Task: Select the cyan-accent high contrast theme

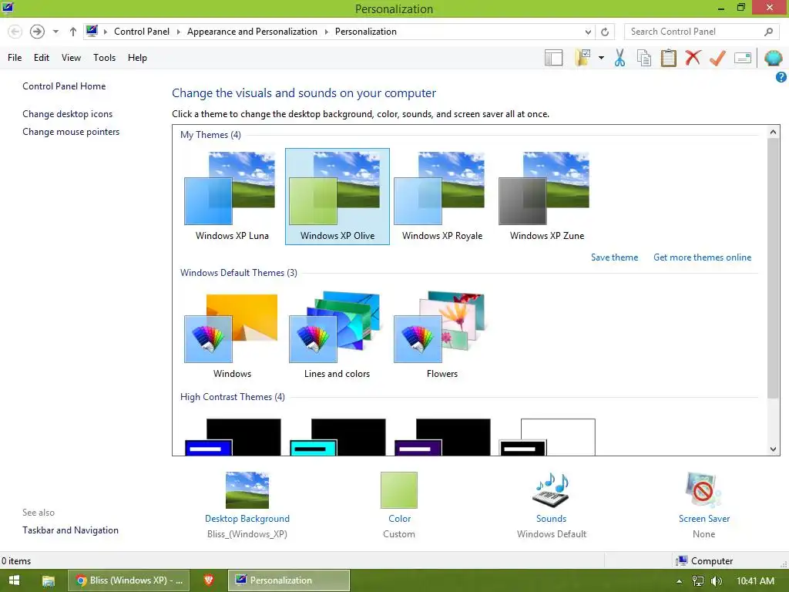Action: [x=337, y=437]
